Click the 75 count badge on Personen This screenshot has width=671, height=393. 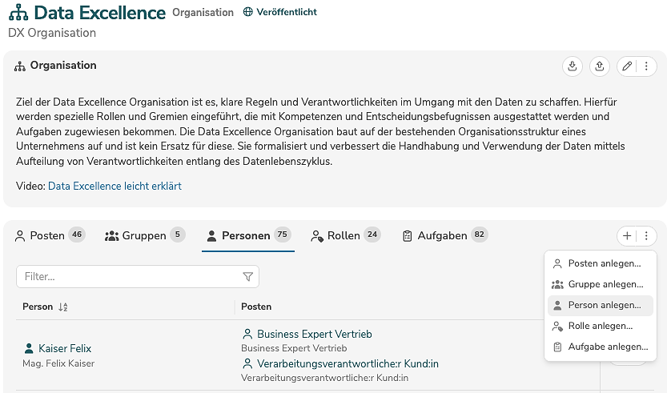point(283,235)
